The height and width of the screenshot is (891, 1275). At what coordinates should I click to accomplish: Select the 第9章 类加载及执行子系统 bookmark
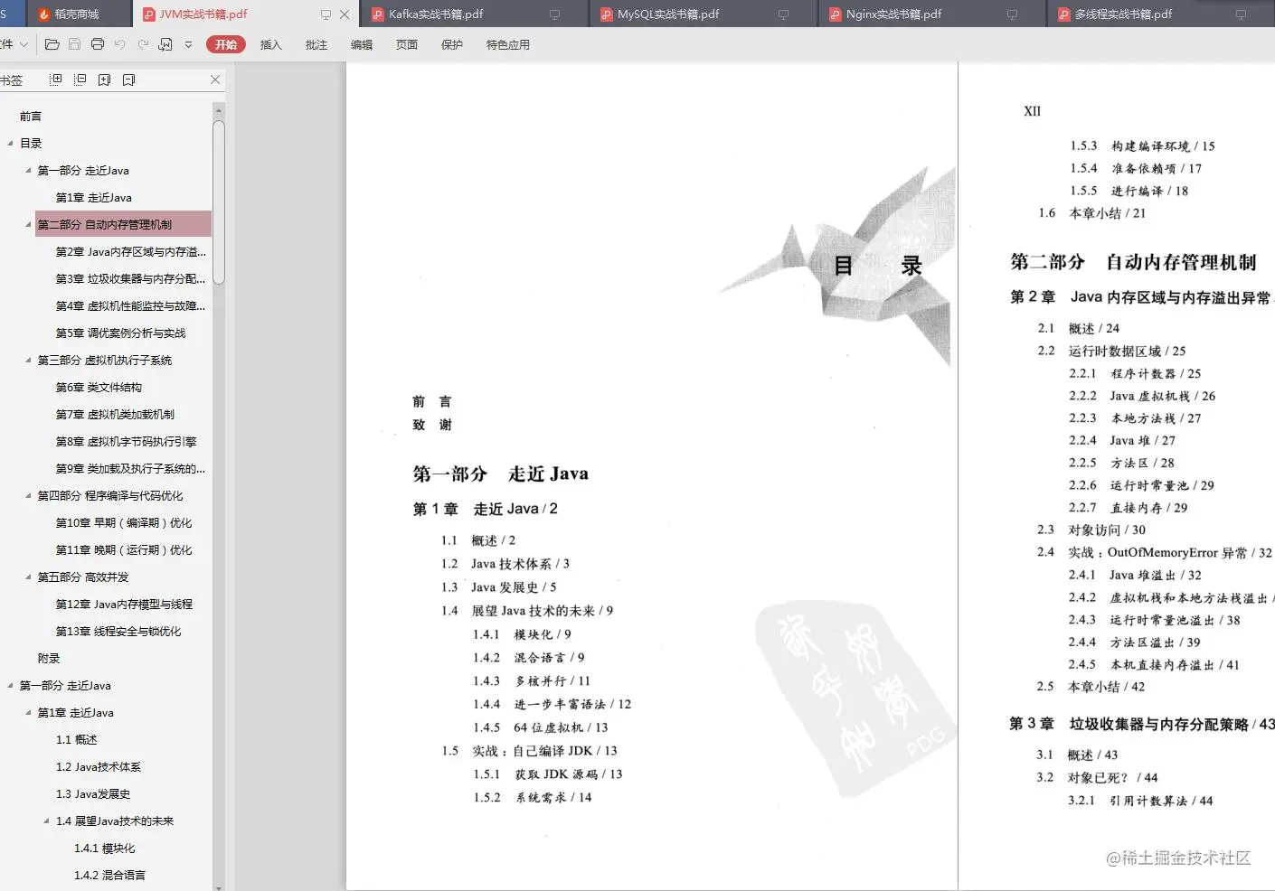(127, 468)
